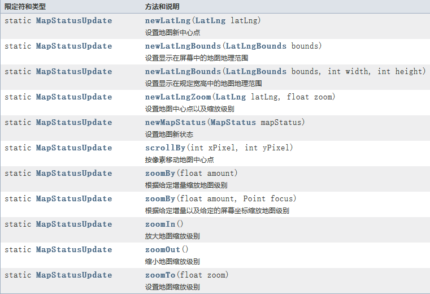This screenshot has width=430, height=294.
Task: Open zoomBy(float amount) single-parameter method link
Action: (x=160, y=174)
